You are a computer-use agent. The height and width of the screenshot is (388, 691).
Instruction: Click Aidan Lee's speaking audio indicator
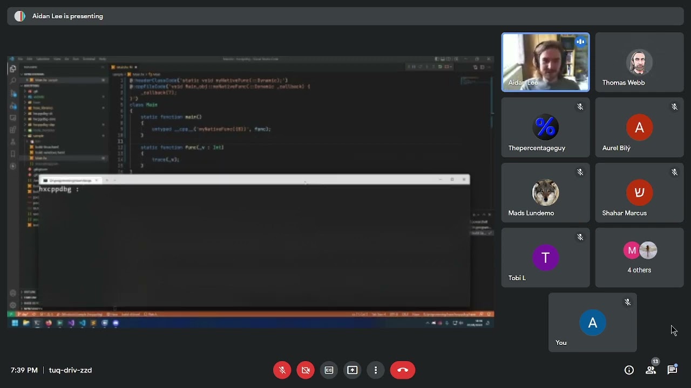580,42
